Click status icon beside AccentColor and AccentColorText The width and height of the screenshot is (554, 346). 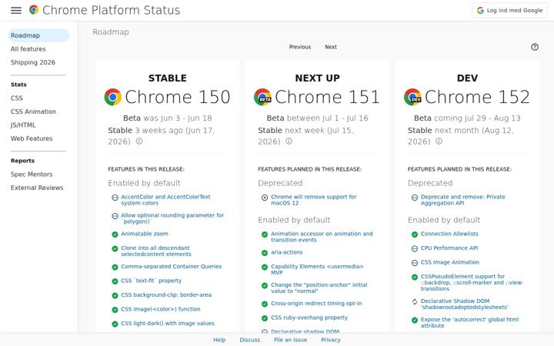(x=115, y=198)
